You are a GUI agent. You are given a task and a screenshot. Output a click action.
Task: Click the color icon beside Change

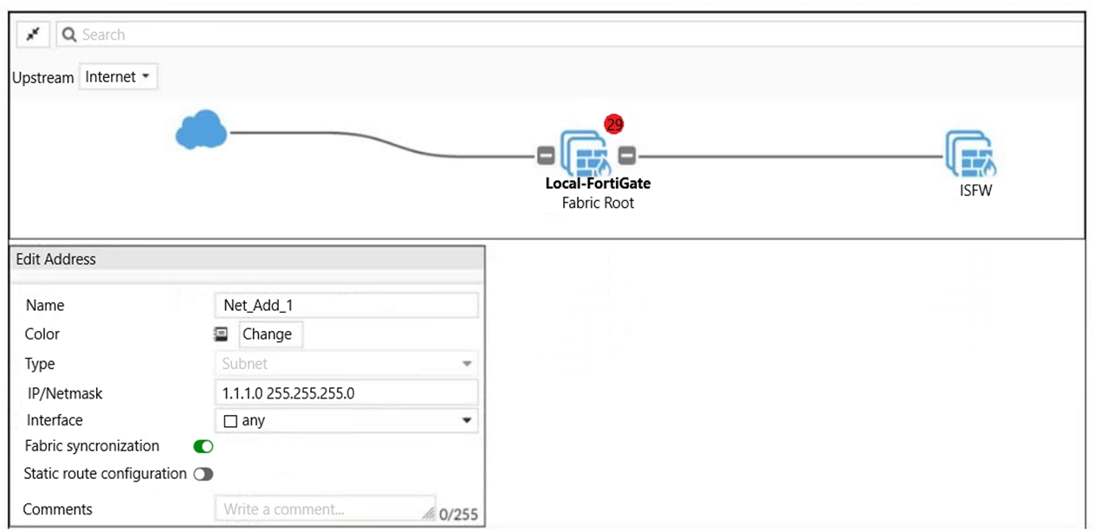pos(221,334)
